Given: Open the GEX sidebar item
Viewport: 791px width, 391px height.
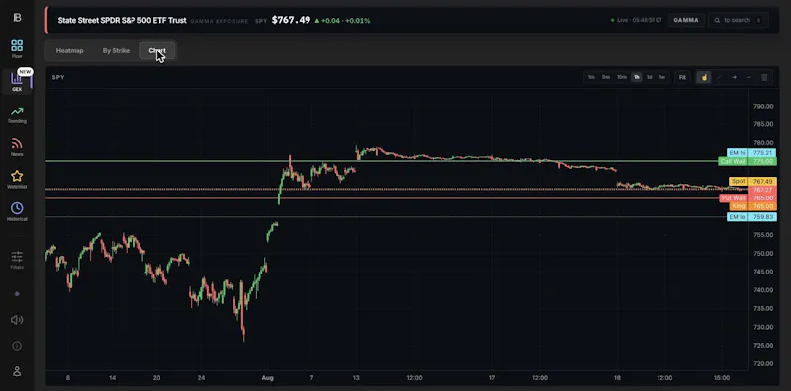Looking at the screenshot, I should point(17,82).
